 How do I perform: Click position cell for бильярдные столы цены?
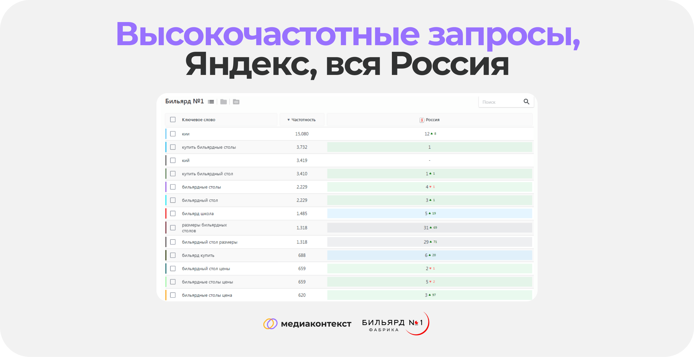[430, 282]
